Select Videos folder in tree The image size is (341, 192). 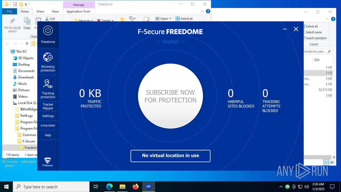pyautogui.click(x=23, y=97)
